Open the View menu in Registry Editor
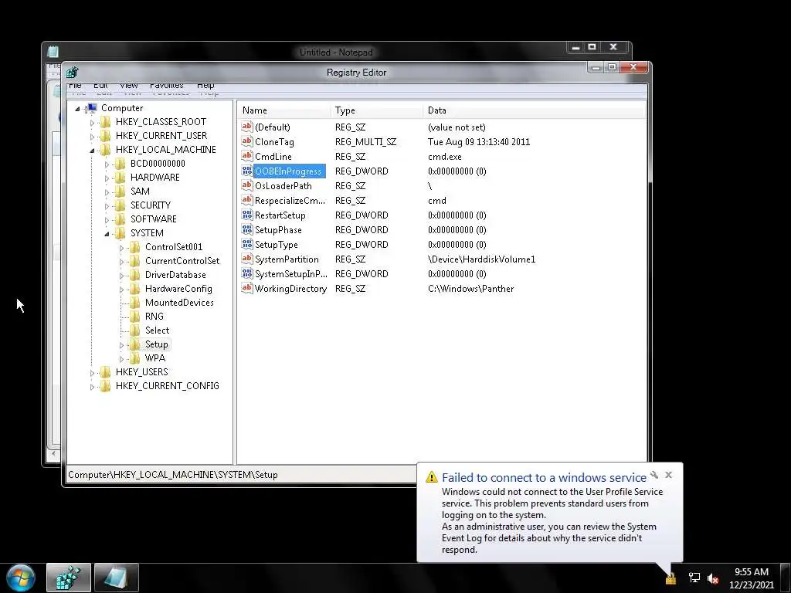This screenshot has height=593, width=791. click(129, 86)
